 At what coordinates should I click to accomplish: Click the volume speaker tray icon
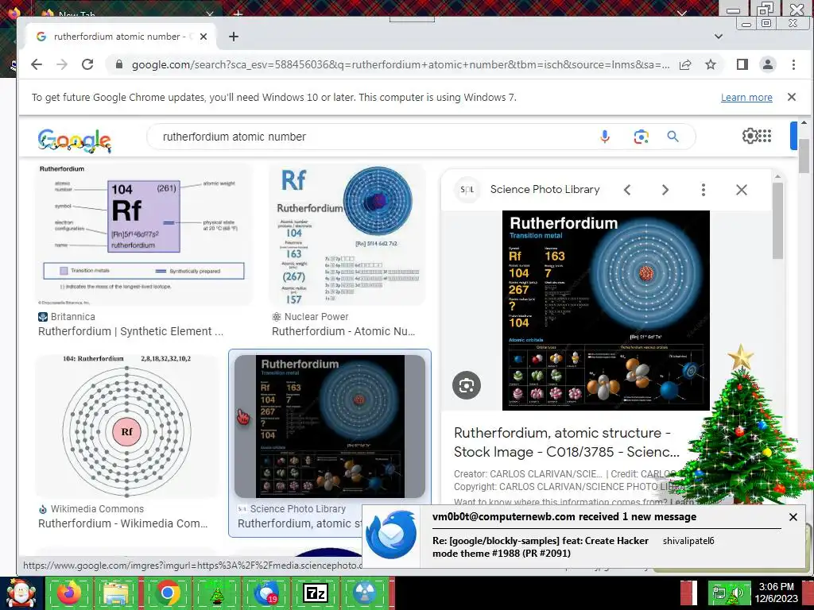737,593
